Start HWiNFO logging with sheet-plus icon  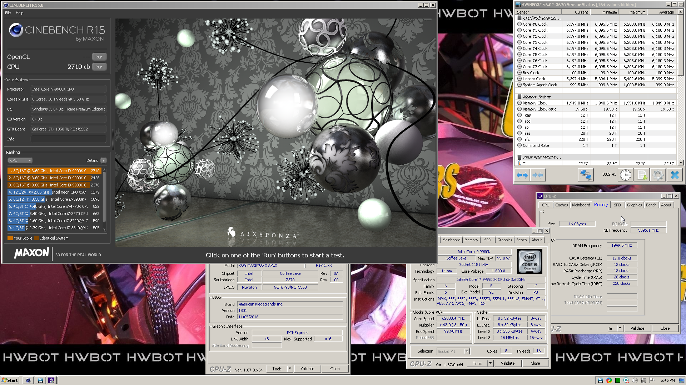(642, 175)
